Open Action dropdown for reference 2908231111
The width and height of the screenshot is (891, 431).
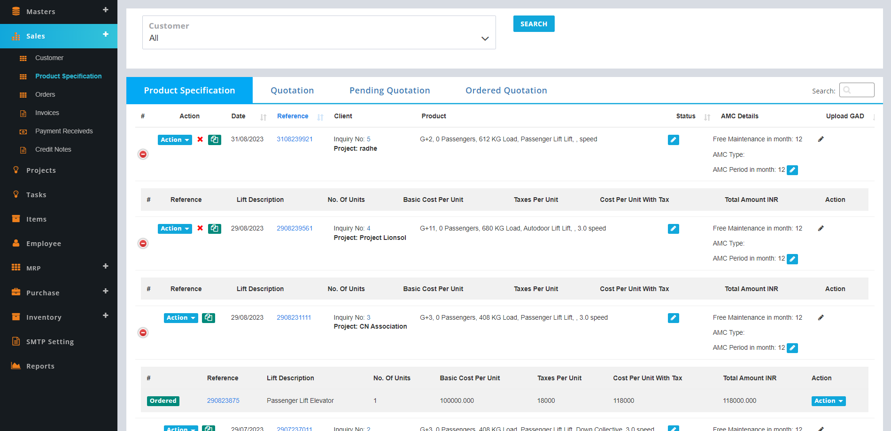click(x=181, y=318)
